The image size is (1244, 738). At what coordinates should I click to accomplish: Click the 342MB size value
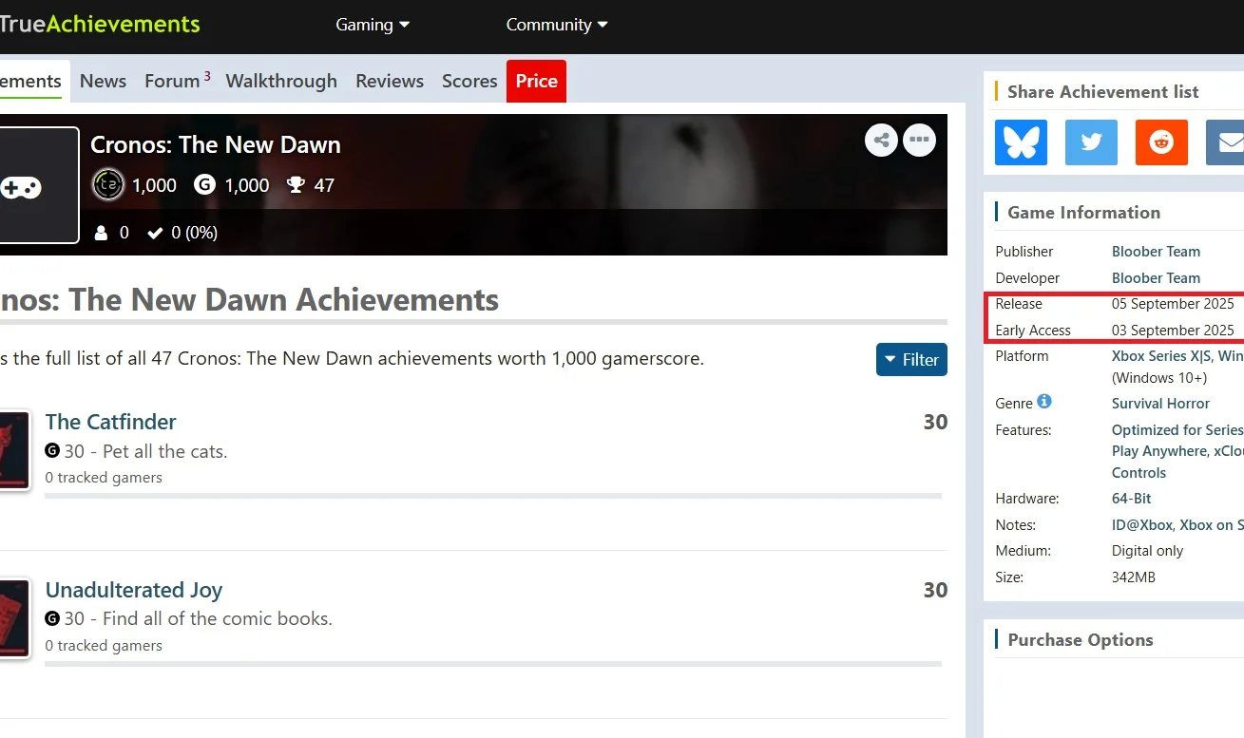(x=1134, y=577)
